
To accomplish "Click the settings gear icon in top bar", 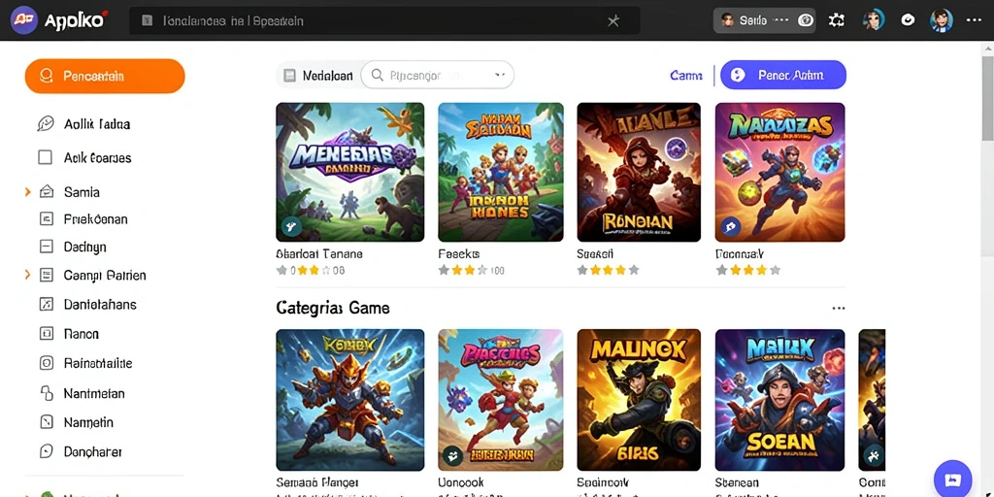I will [836, 20].
